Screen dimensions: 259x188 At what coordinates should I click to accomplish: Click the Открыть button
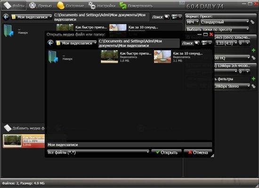[x=167, y=152]
